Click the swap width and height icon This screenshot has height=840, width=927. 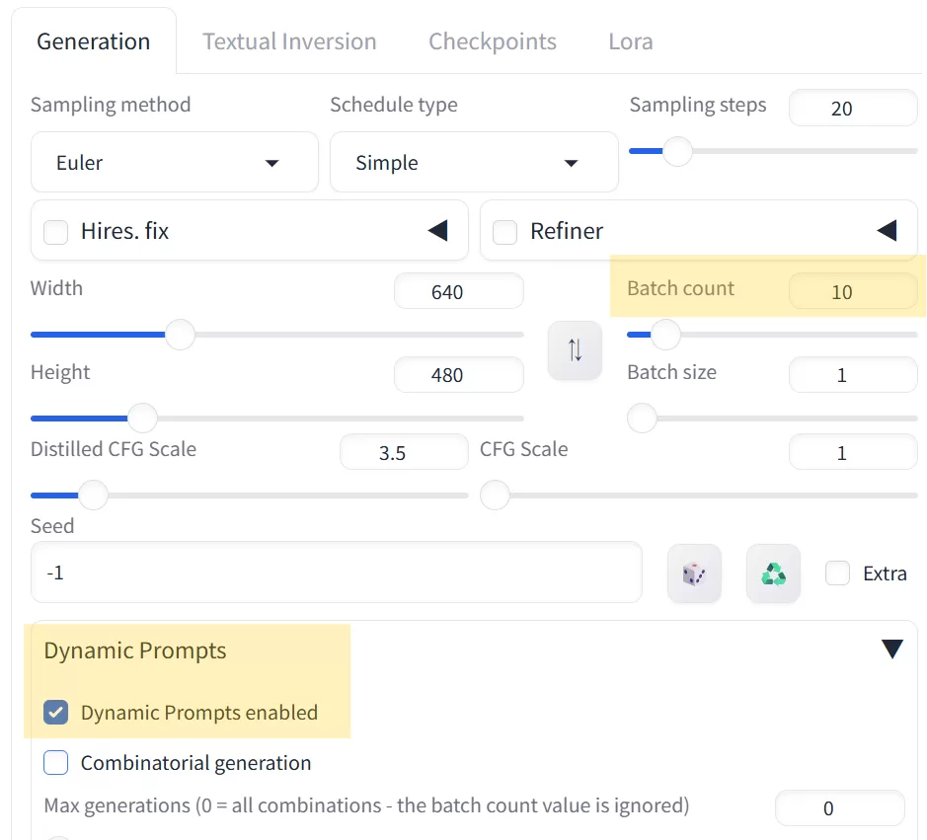pyautogui.click(x=575, y=350)
